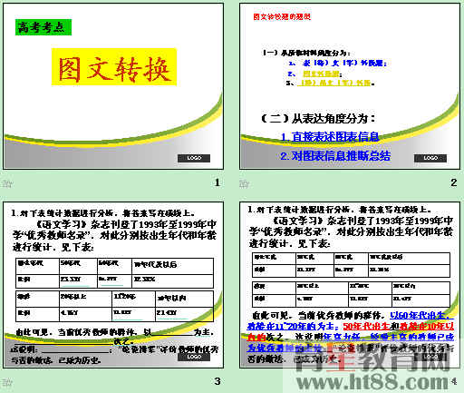Select the top table on slide 3
Image resolution: width=464 pixels, height=393 pixels.
(114, 273)
